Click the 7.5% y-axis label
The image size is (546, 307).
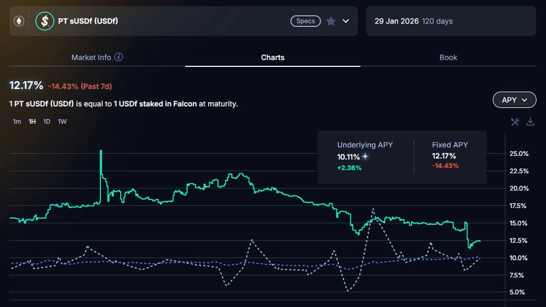pos(517,275)
